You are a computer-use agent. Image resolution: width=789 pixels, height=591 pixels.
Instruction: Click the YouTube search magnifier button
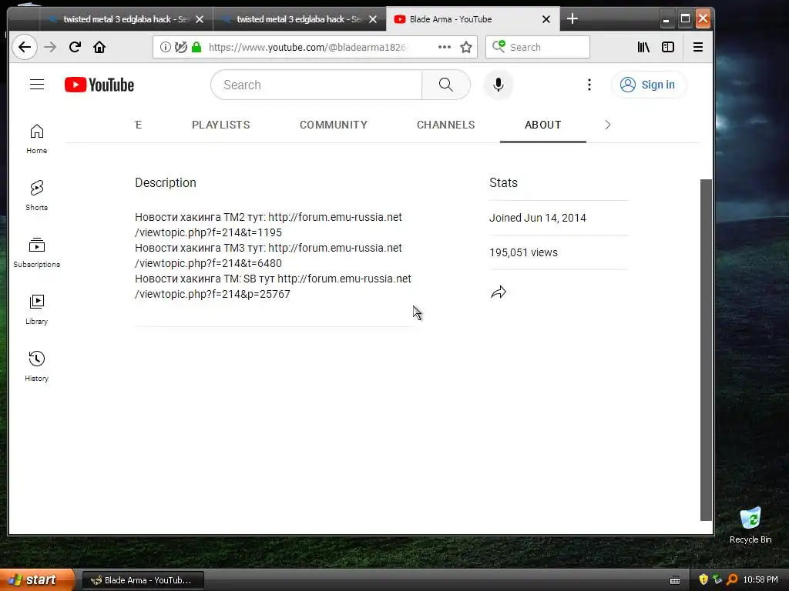pyautogui.click(x=446, y=85)
